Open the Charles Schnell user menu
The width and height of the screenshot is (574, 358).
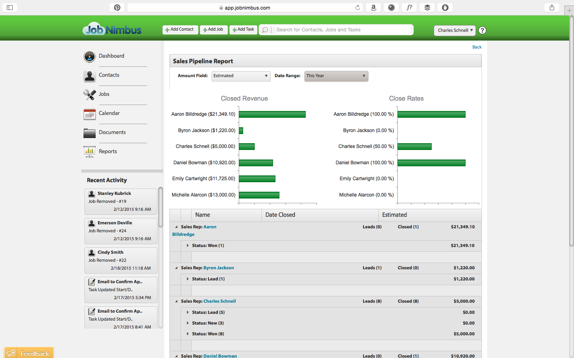(455, 30)
